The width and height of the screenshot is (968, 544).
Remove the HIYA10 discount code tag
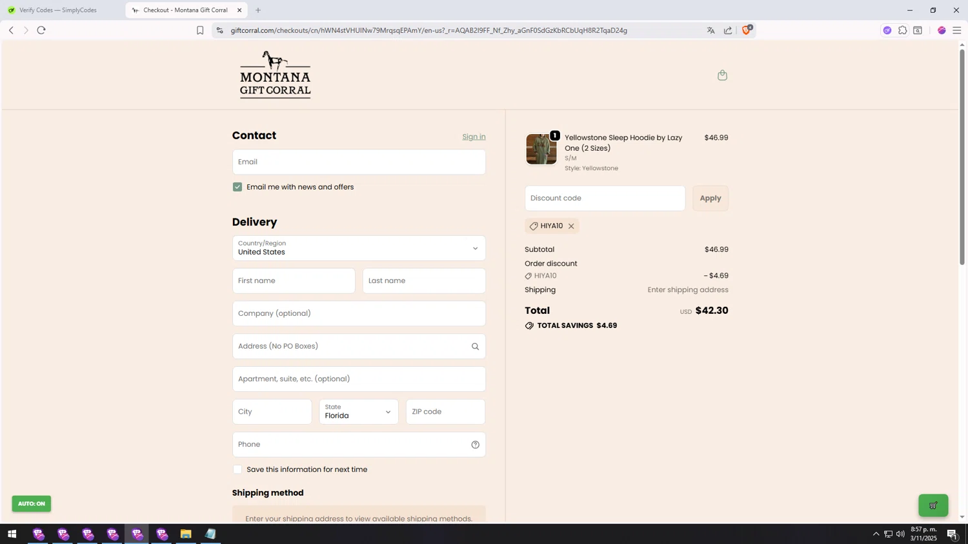[571, 226]
